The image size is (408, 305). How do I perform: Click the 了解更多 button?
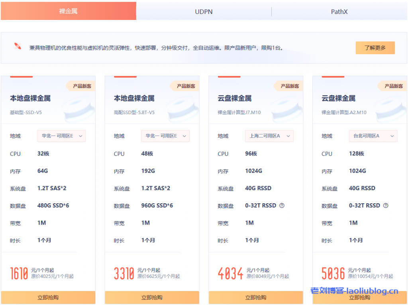click(375, 48)
